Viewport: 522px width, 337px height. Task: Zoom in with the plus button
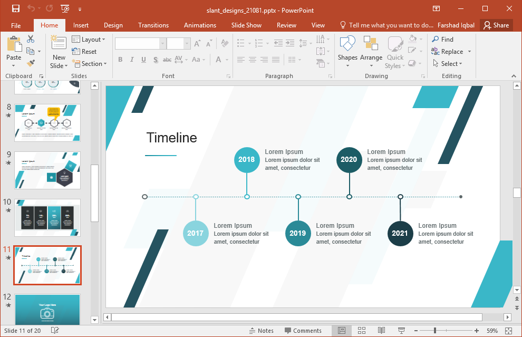[x=477, y=331]
